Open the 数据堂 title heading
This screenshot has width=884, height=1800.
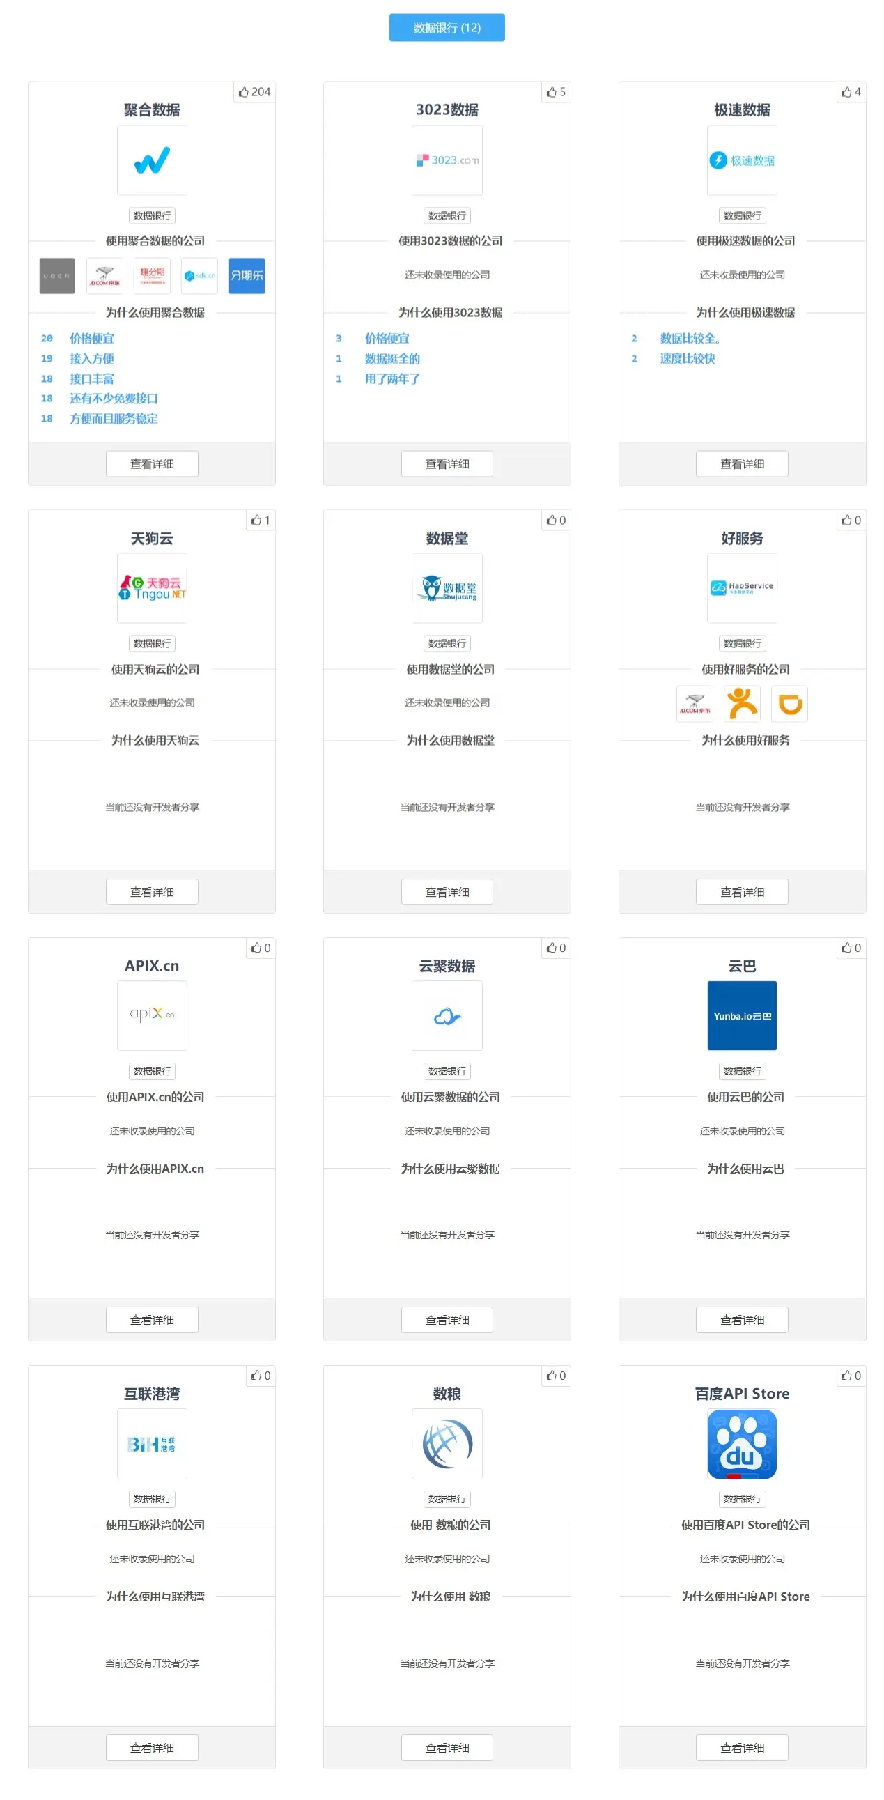pyautogui.click(x=447, y=538)
